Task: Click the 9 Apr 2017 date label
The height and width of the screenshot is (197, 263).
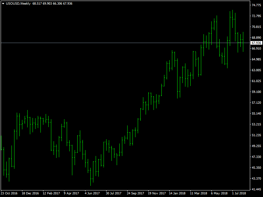Action: click(x=71, y=193)
